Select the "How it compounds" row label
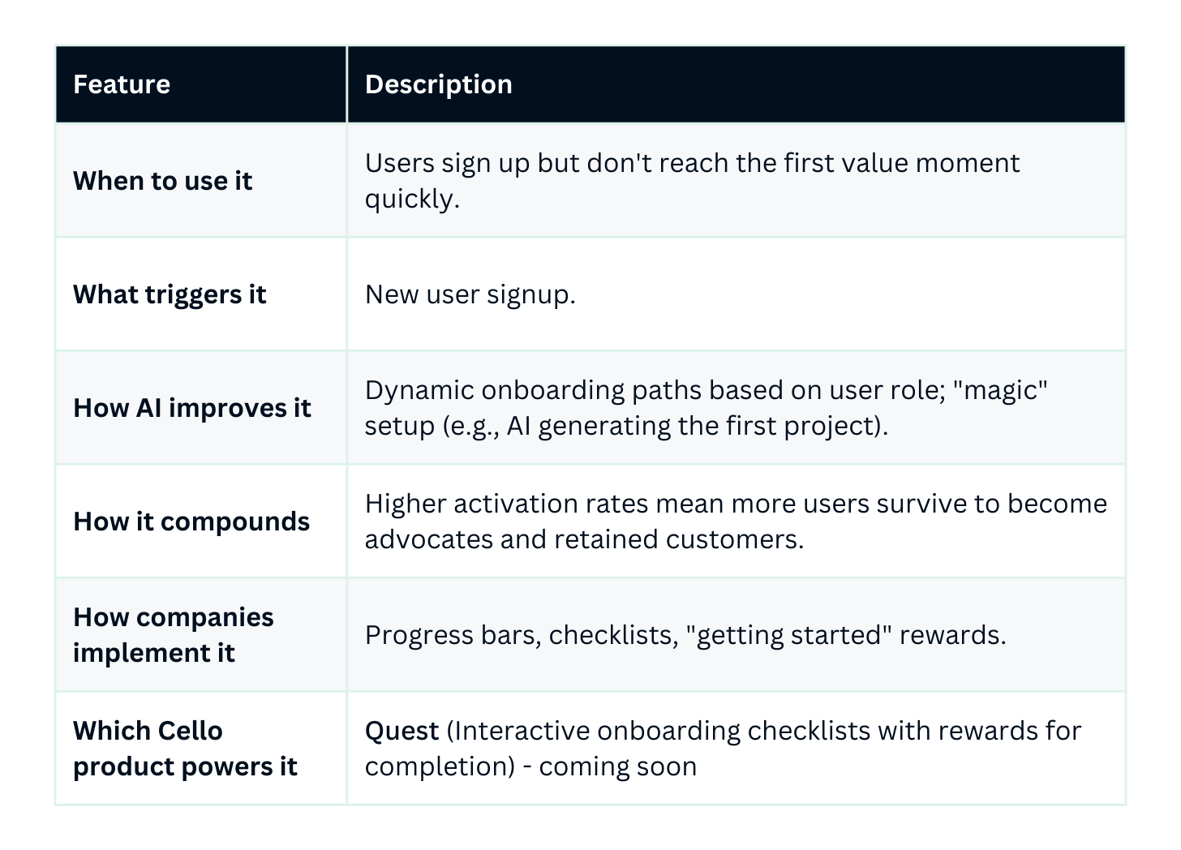 pyautogui.click(x=191, y=522)
